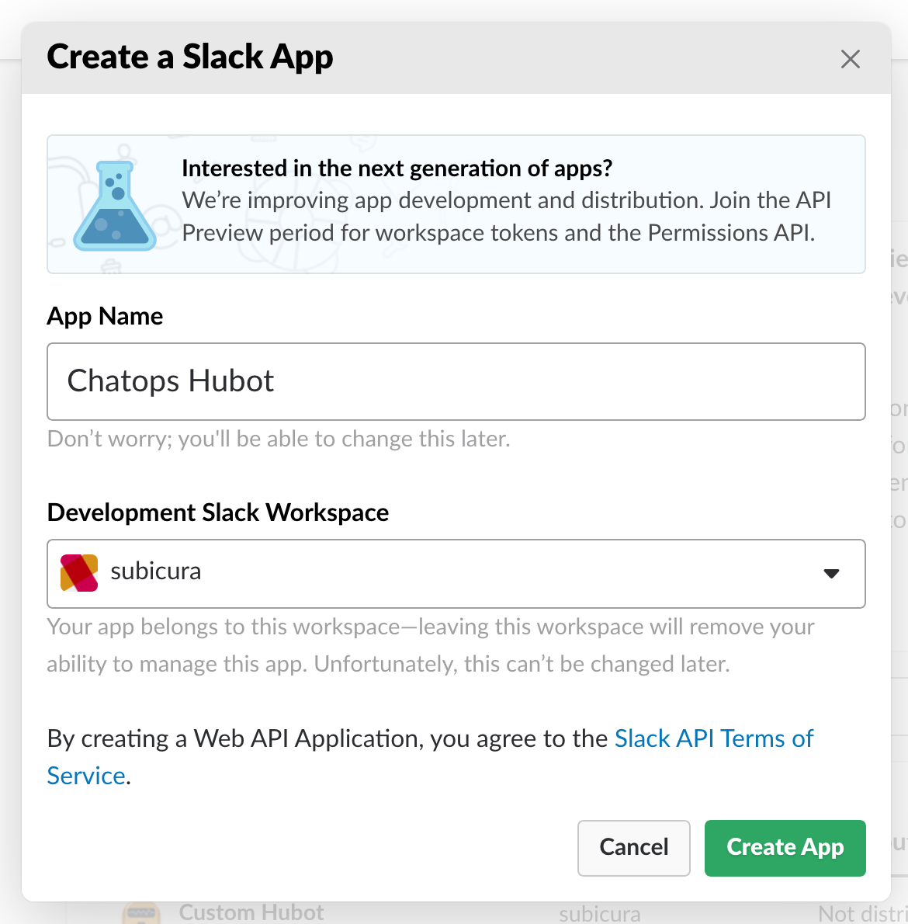
Task: Click the dropdown arrow beside subicura
Action: [x=831, y=573]
